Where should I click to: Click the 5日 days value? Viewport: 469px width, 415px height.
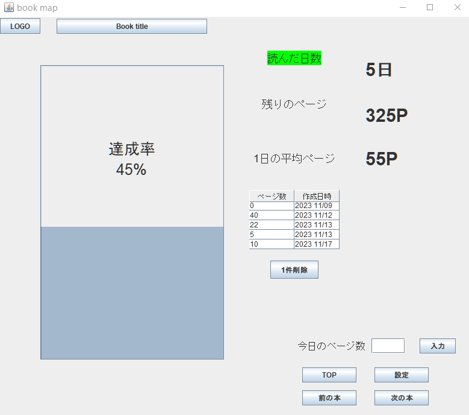(x=379, y=70)
